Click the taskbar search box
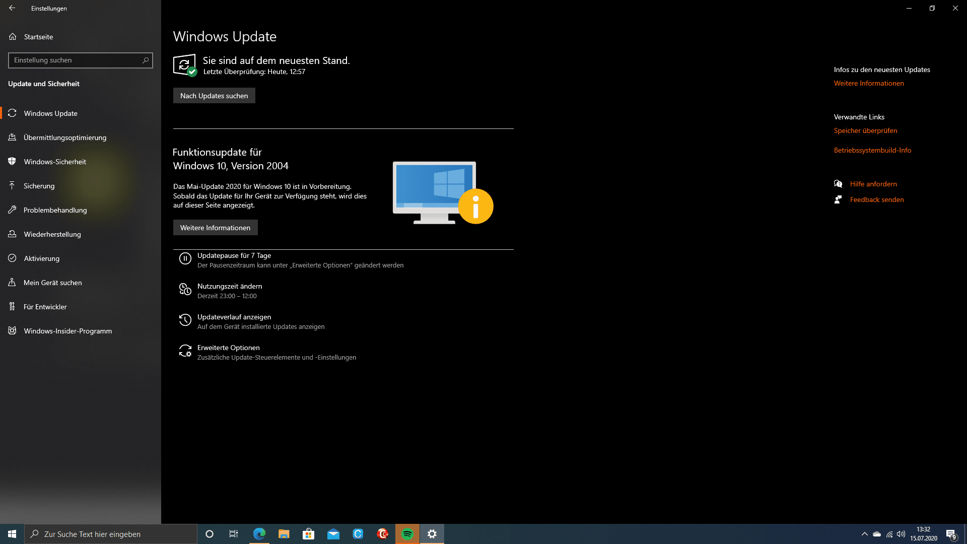967x544 pixels. point(111,534)
